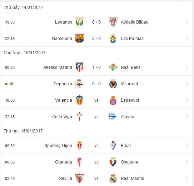
Task: Open the Atletico Madrid 1 - 0 score
Action: point(96,67)
